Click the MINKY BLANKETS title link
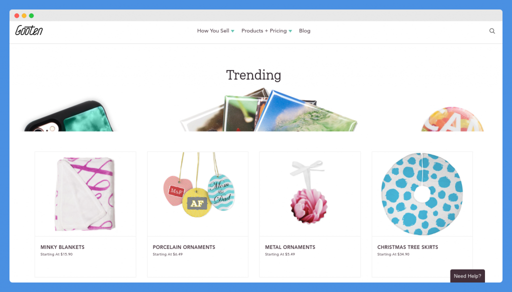The image size is (512, 292). pos(62,247)
